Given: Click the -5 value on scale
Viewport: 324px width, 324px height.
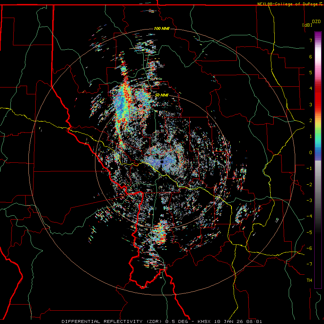Looking at the screenshot, I should (309, 233).
